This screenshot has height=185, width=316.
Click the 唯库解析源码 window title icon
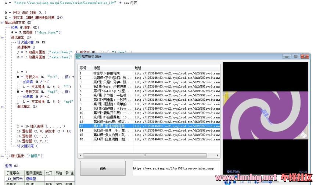pyautogui.click(x=78, y=56)
